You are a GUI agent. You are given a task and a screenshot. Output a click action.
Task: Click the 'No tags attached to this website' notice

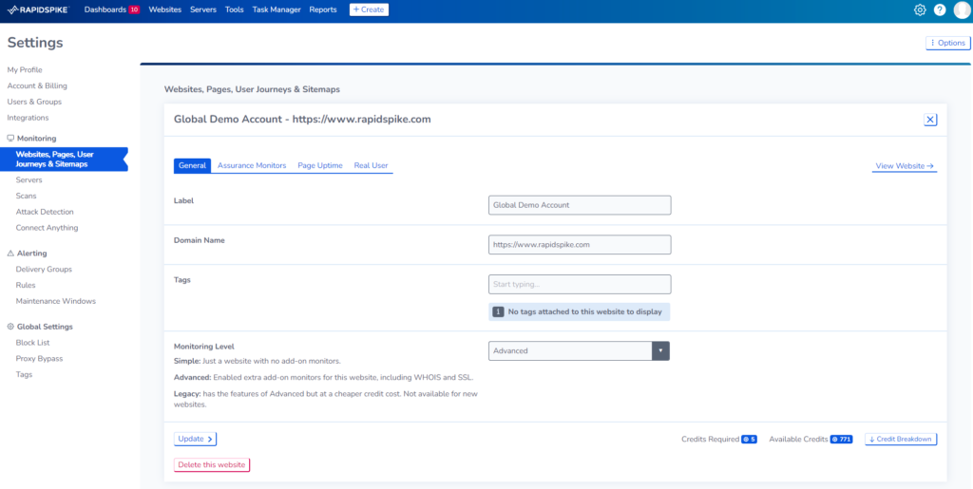580,311
